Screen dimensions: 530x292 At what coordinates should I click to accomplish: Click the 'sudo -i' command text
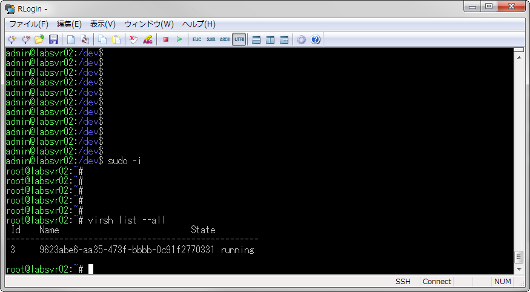[124, 161]
